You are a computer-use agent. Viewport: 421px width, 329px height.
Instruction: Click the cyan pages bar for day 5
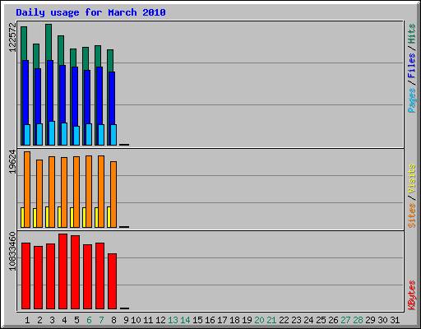coord(76,136)
